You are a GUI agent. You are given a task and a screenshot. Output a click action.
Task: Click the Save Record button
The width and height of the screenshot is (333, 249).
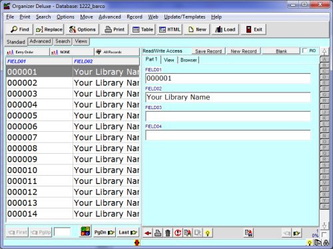[x=208, y=51]
